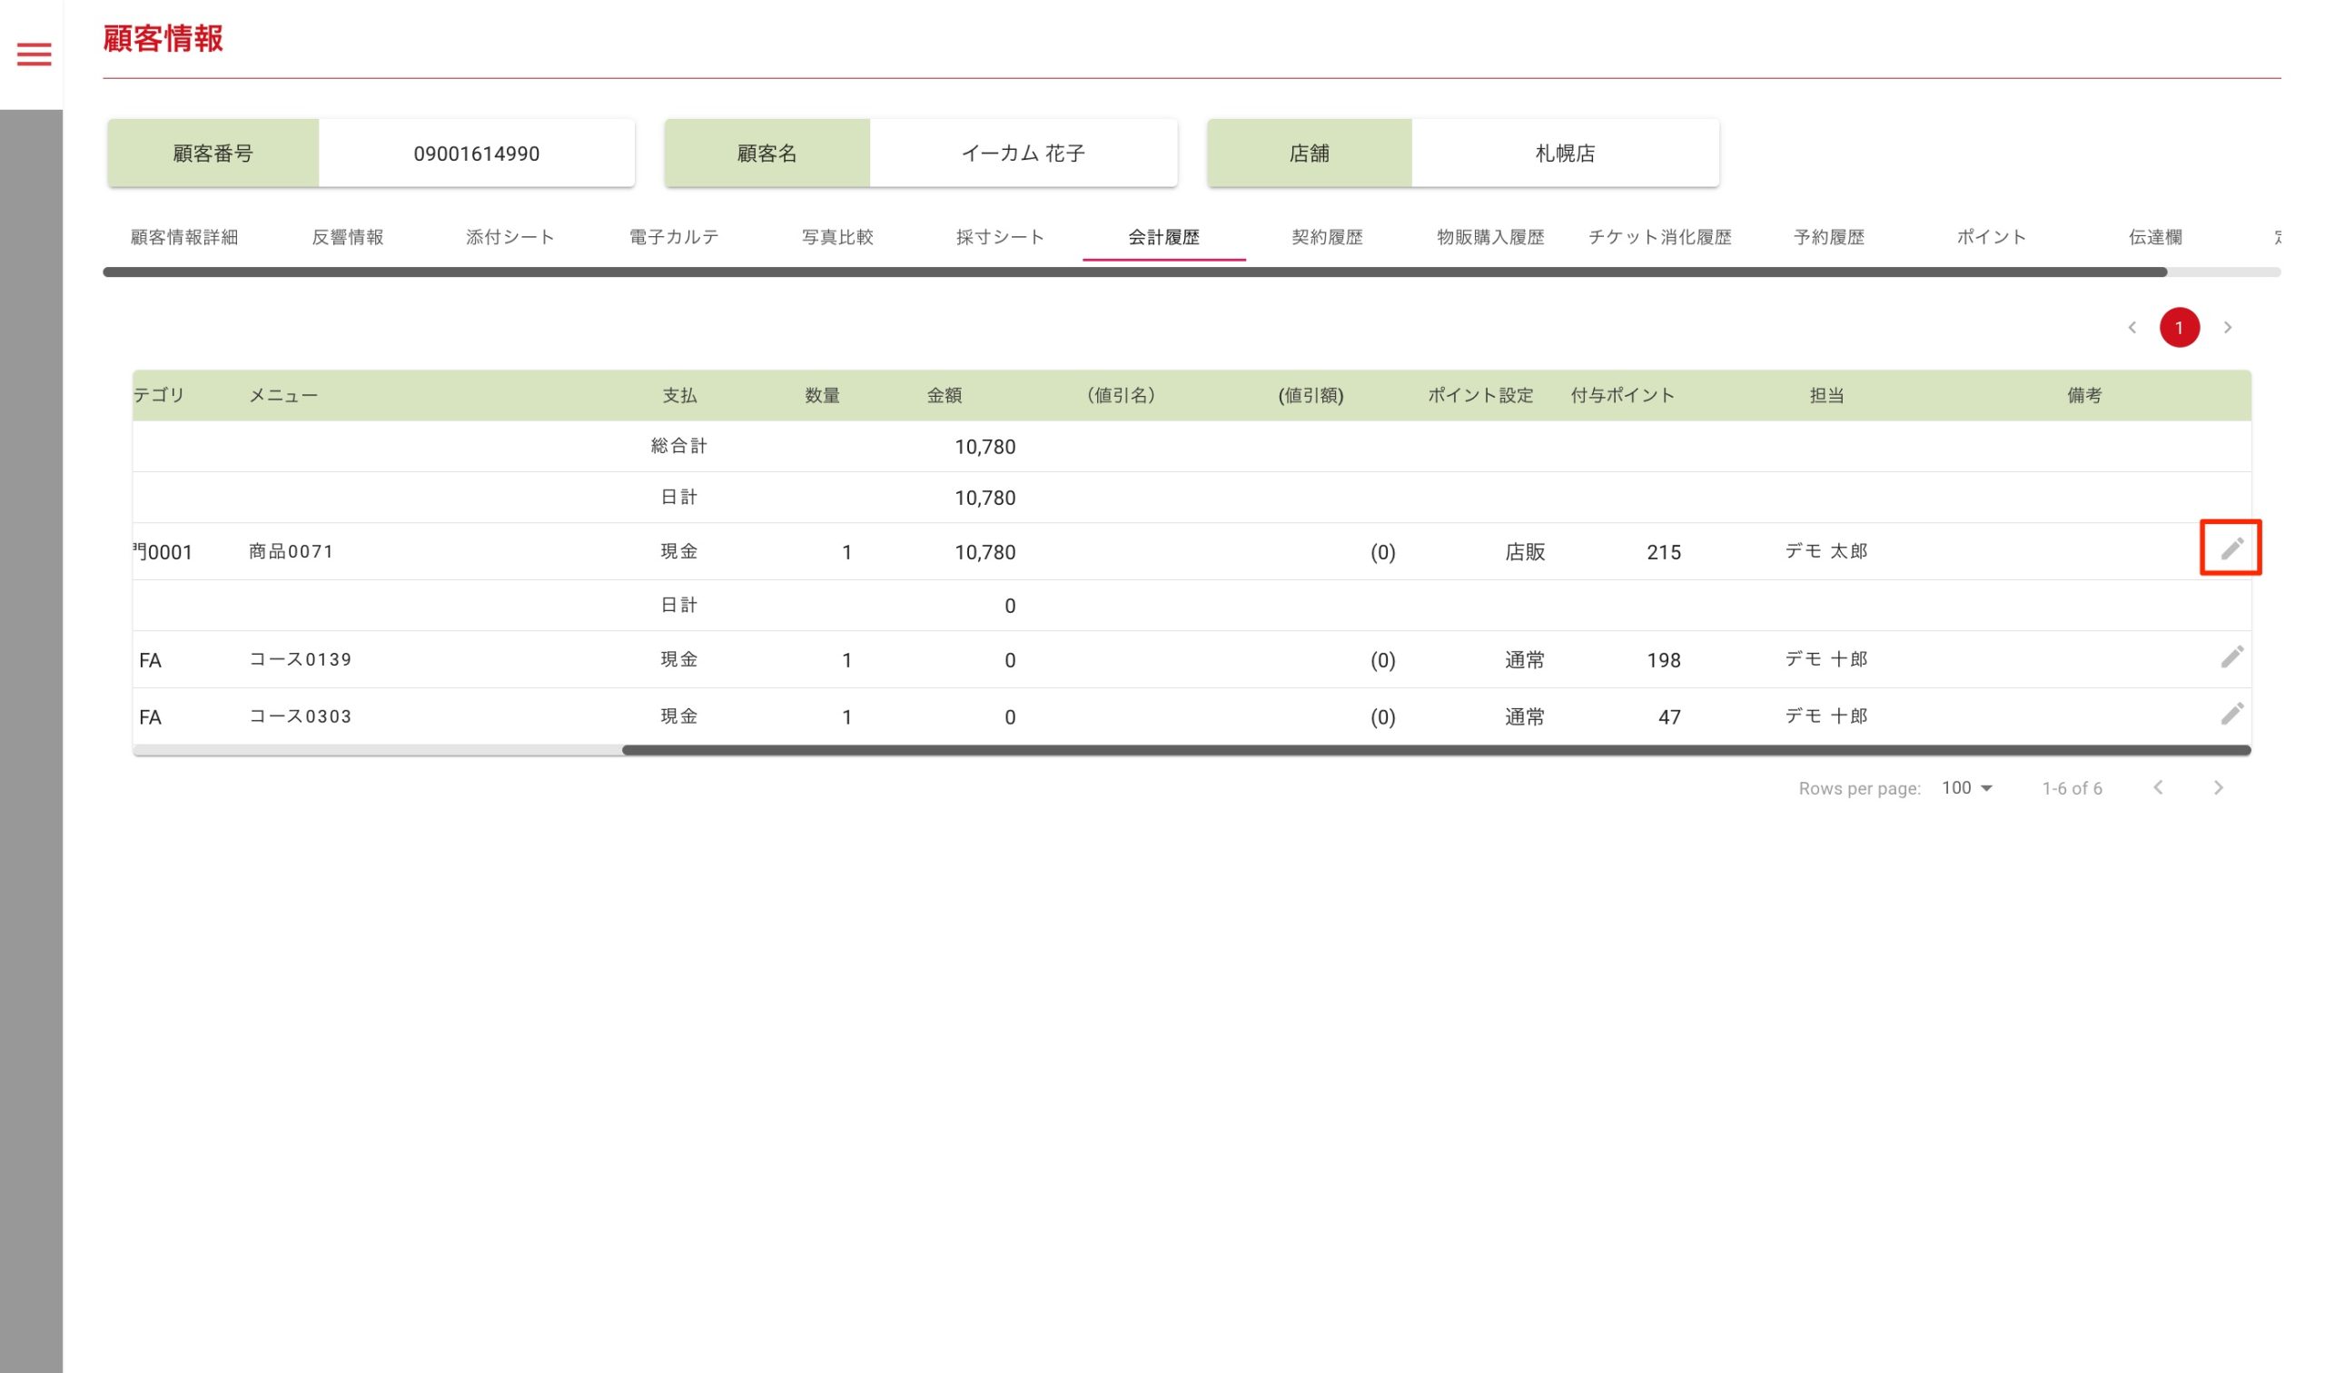Click edit pencil for 商品0071 row

point(2231,548)
